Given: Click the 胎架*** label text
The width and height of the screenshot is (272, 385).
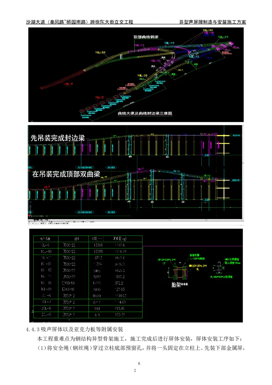Looking at the screenshot, I should point(180,285).
